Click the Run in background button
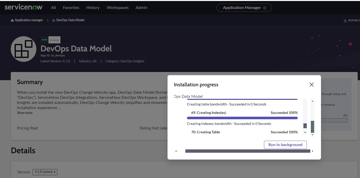Viewport: 360px width, 178px height. click(x=285, y=145)
